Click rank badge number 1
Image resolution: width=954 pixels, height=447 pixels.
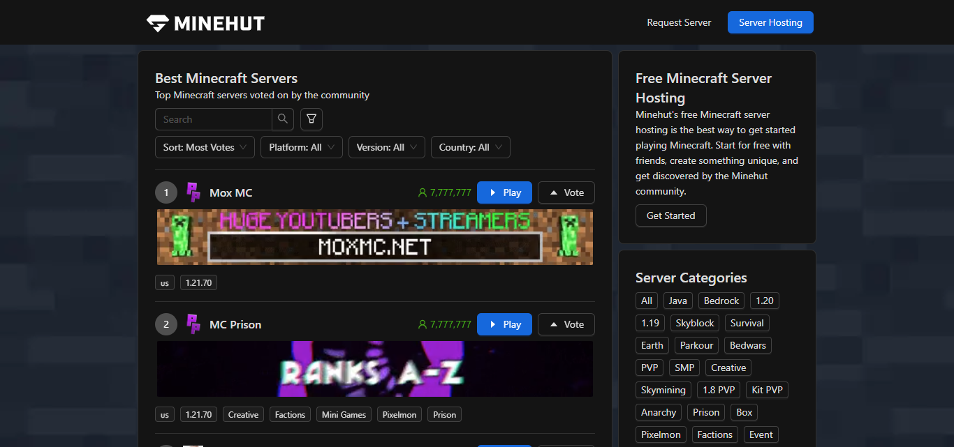166,192
